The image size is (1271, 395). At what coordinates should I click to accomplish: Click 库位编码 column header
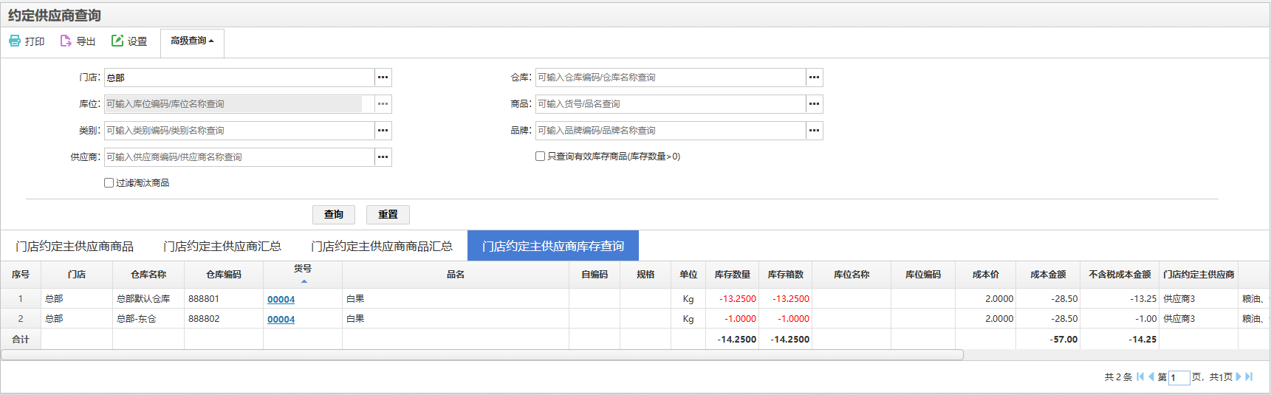click(923, 275)
